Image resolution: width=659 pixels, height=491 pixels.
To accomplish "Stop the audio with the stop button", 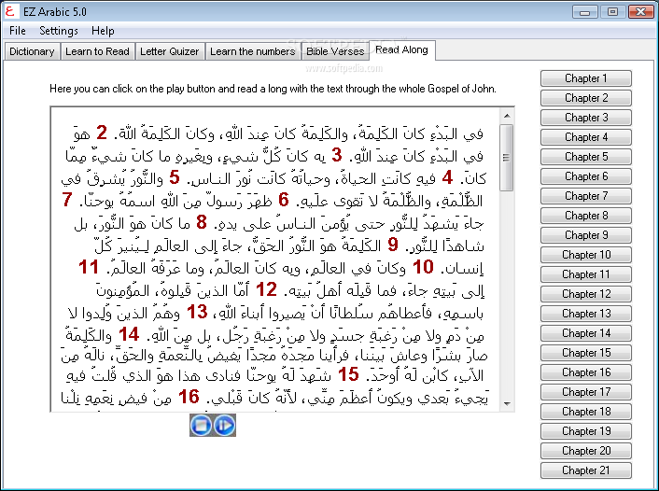I will point(201,425).
